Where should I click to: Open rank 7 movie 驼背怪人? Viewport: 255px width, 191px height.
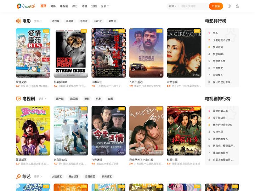coord(218,75)
